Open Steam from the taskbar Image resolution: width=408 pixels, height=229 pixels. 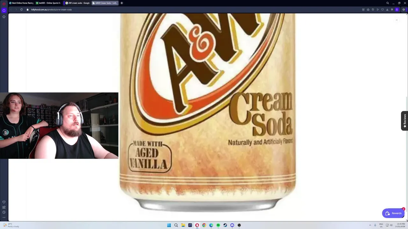225,225
